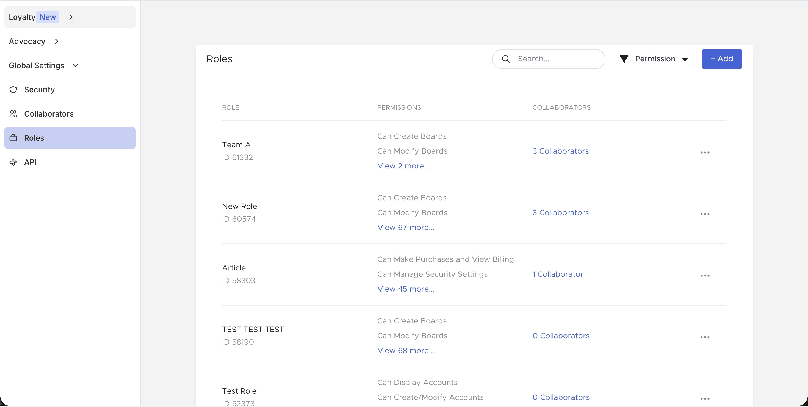Click the COLLABORATORS column header
This screenshot has height=407, width=808.
[x=561, y=107]
